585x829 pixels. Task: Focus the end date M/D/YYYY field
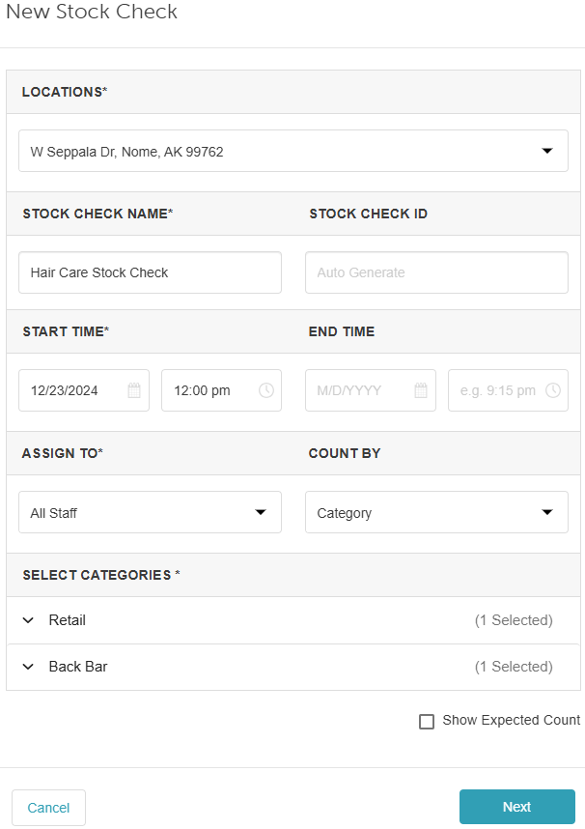(371, 390)
